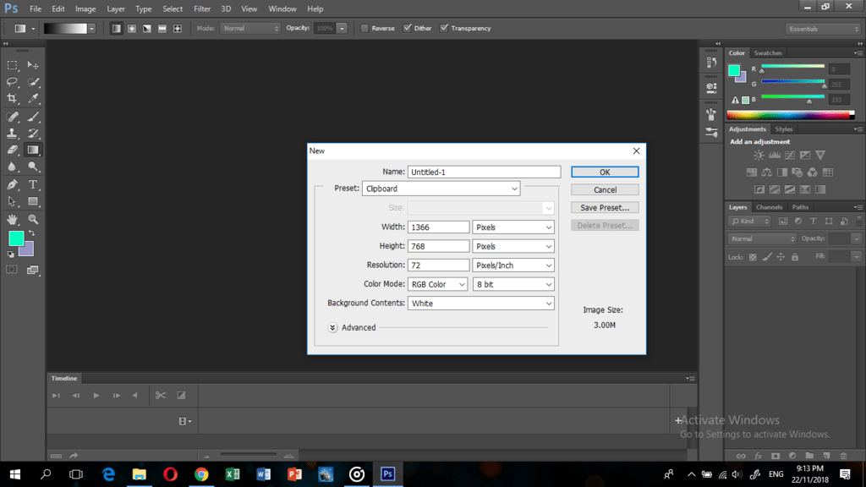Add a Hue/Saturation adjustment
This screenshot has width=866, height=487.
coord(752,172)
